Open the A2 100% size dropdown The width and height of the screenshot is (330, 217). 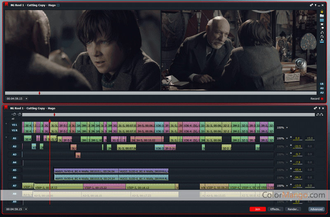[x=287, y=147]
